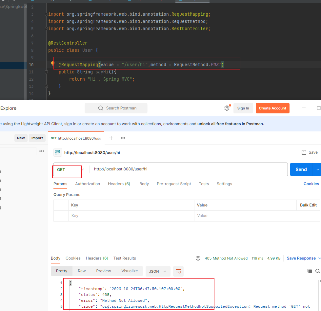Click the Import button

tap(37, 138)
